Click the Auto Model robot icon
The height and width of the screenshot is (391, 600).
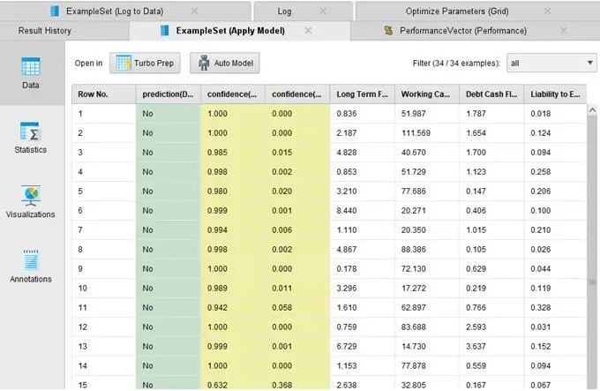[204, 64]
